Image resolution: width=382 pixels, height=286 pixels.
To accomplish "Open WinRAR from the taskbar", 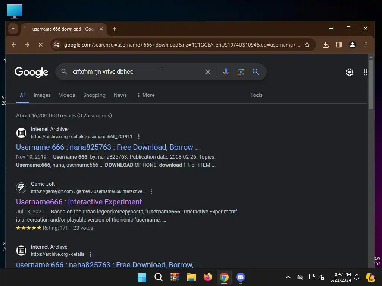I will tap(175, 277).
